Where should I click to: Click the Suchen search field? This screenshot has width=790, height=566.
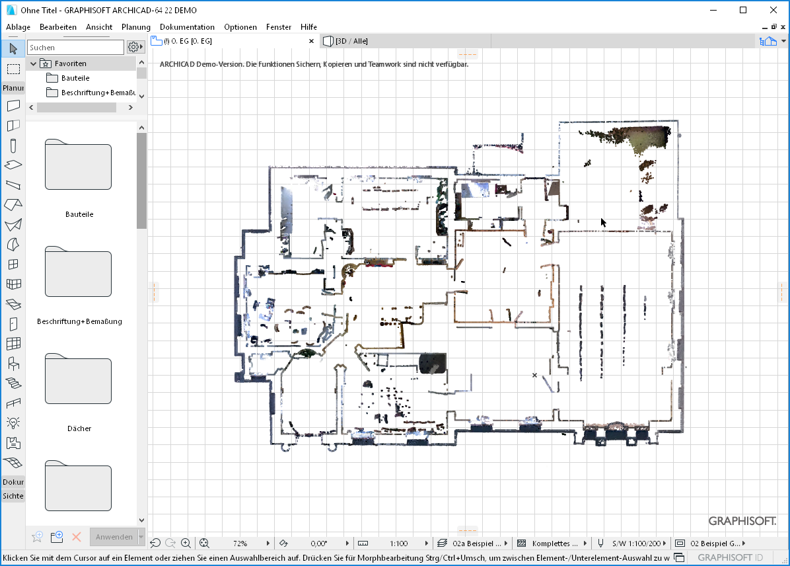(x=75, y=47)
